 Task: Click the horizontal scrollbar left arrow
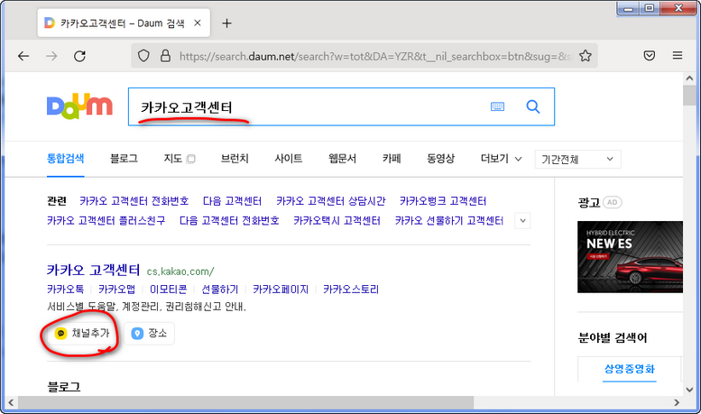[x=11, y=402]
